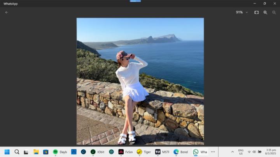Zoom out with the magnifier minus icon
Screen dimensions: 280x157
274,12
